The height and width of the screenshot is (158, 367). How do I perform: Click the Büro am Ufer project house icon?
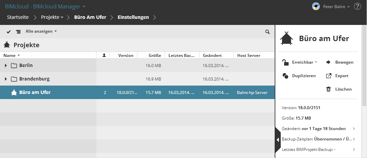[x=14, y=92]
